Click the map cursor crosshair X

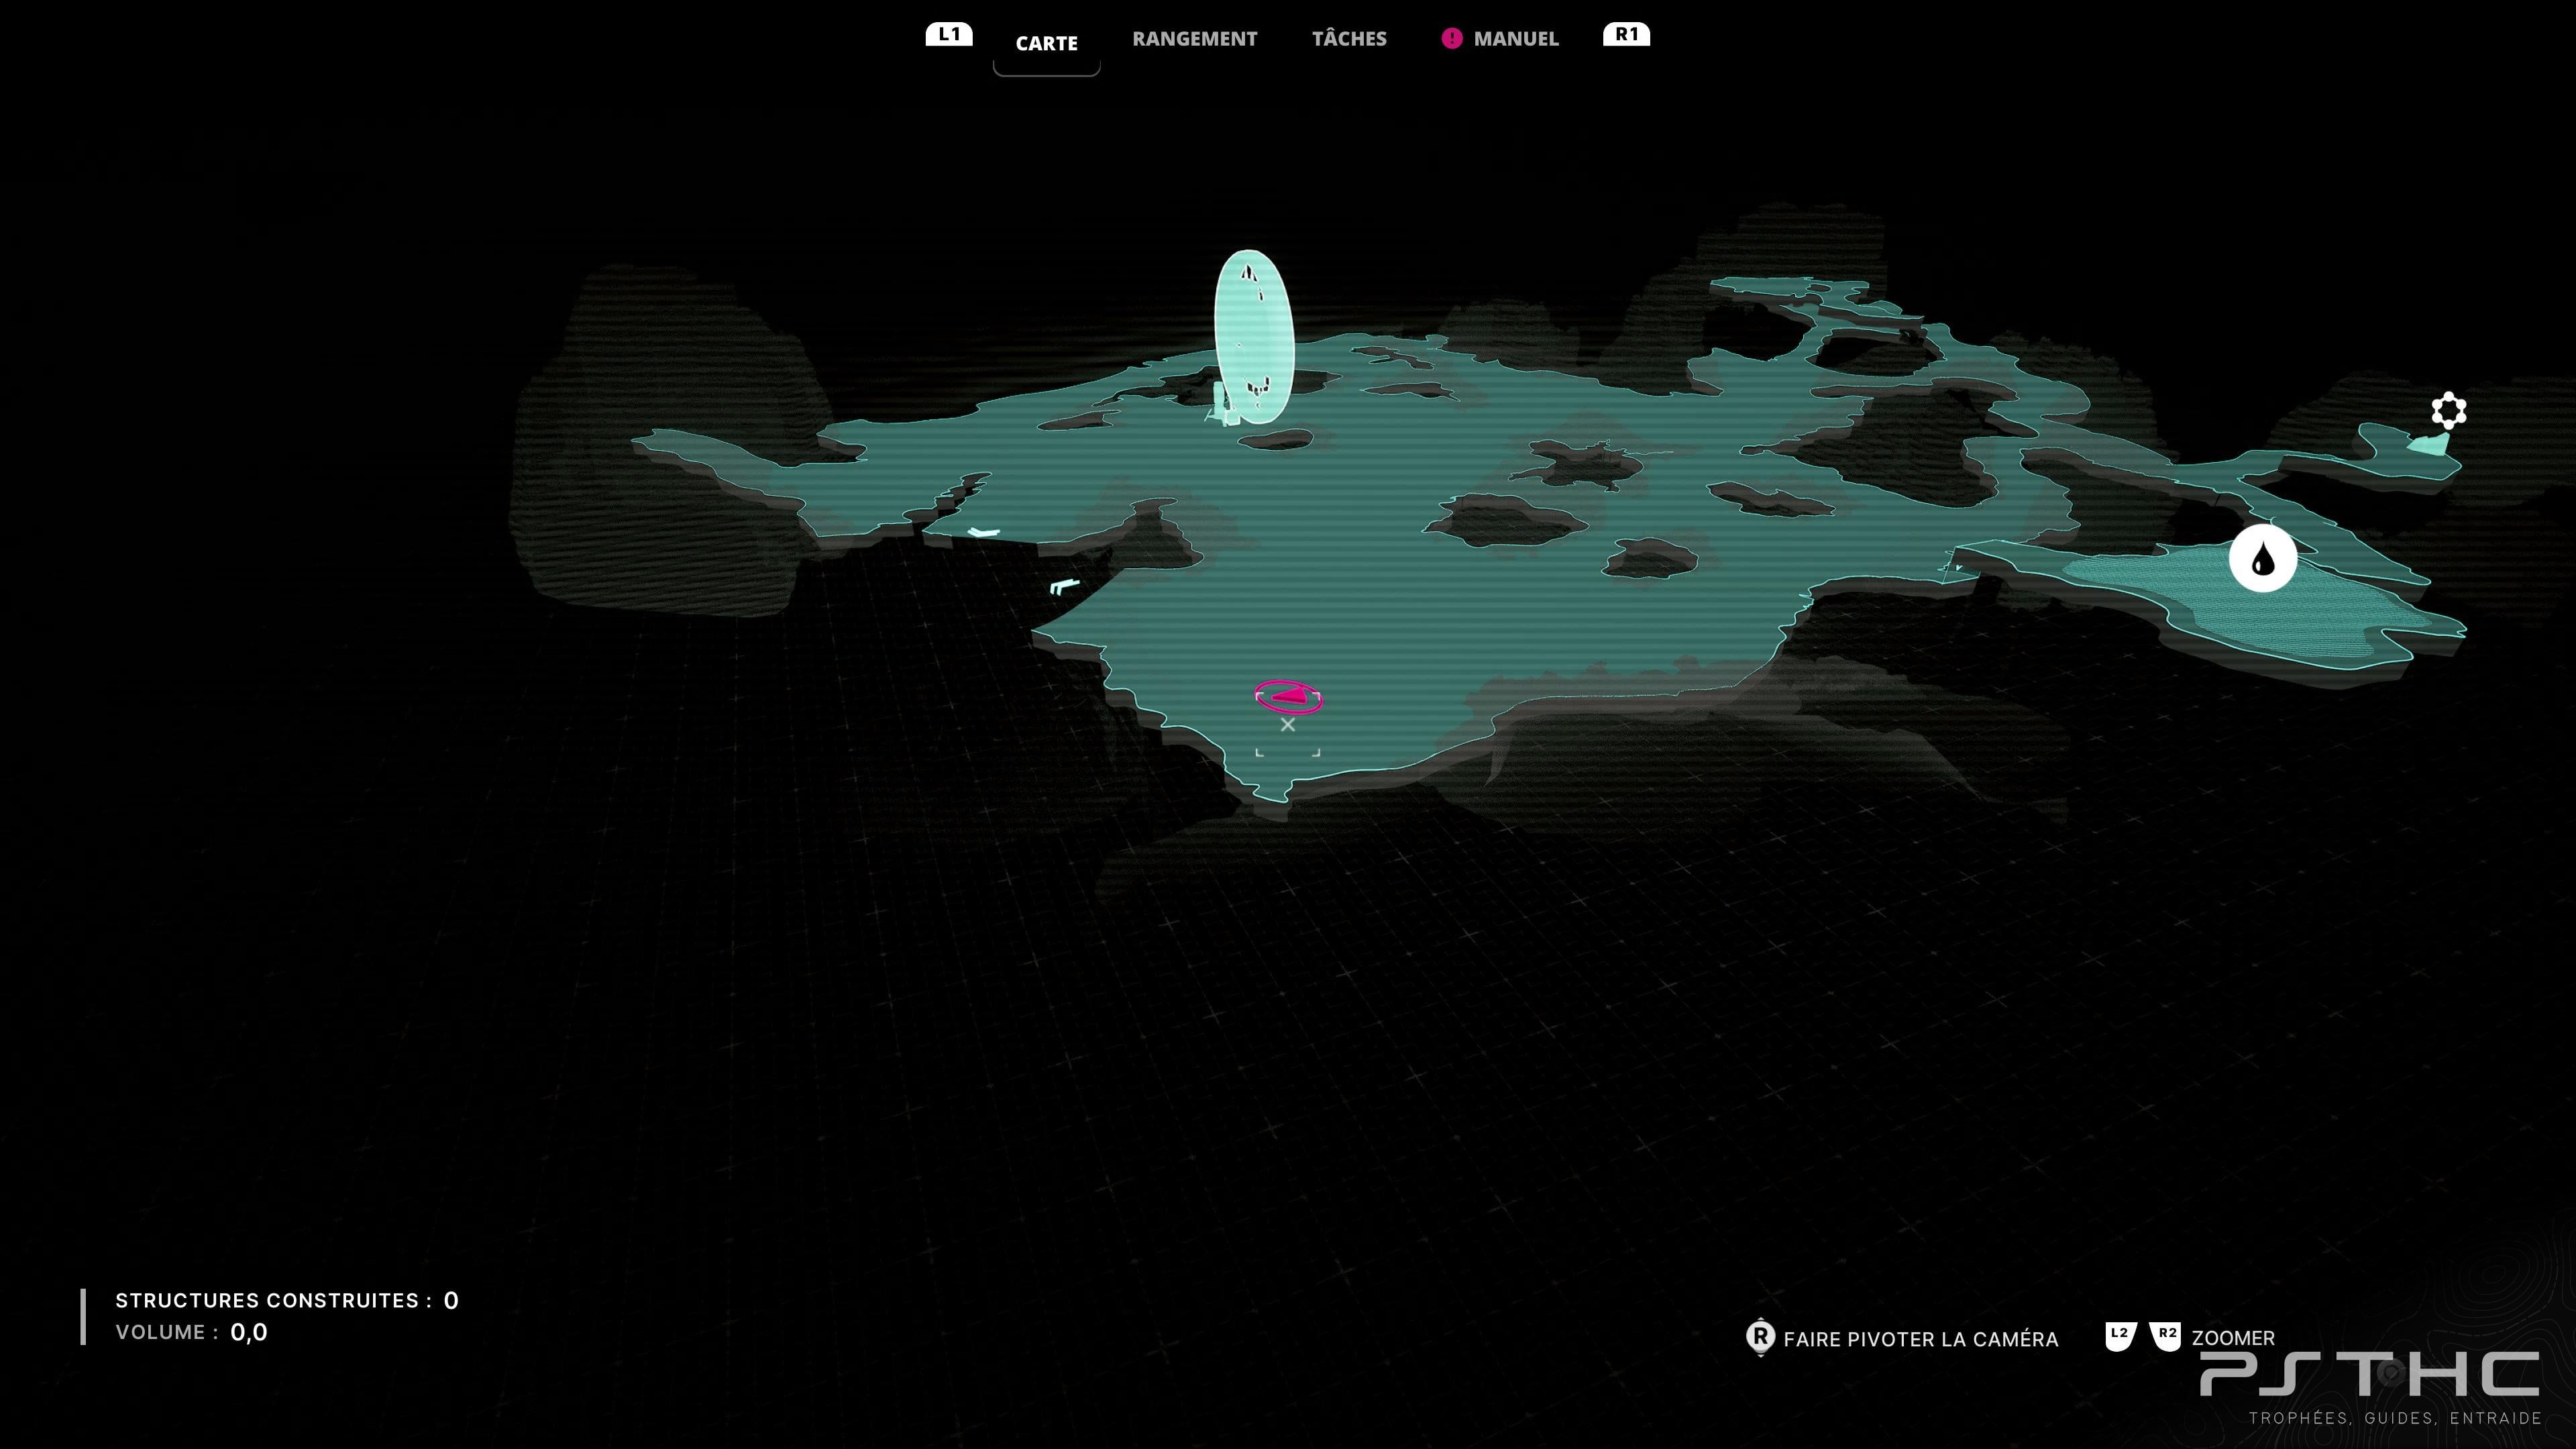[x=1288, y=725]
